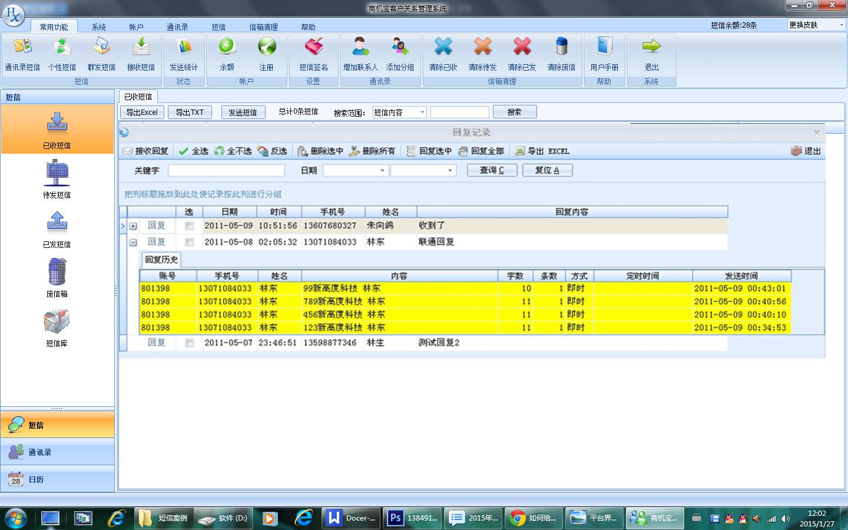Open the 帐户 ribbon tab

point(136,27)
